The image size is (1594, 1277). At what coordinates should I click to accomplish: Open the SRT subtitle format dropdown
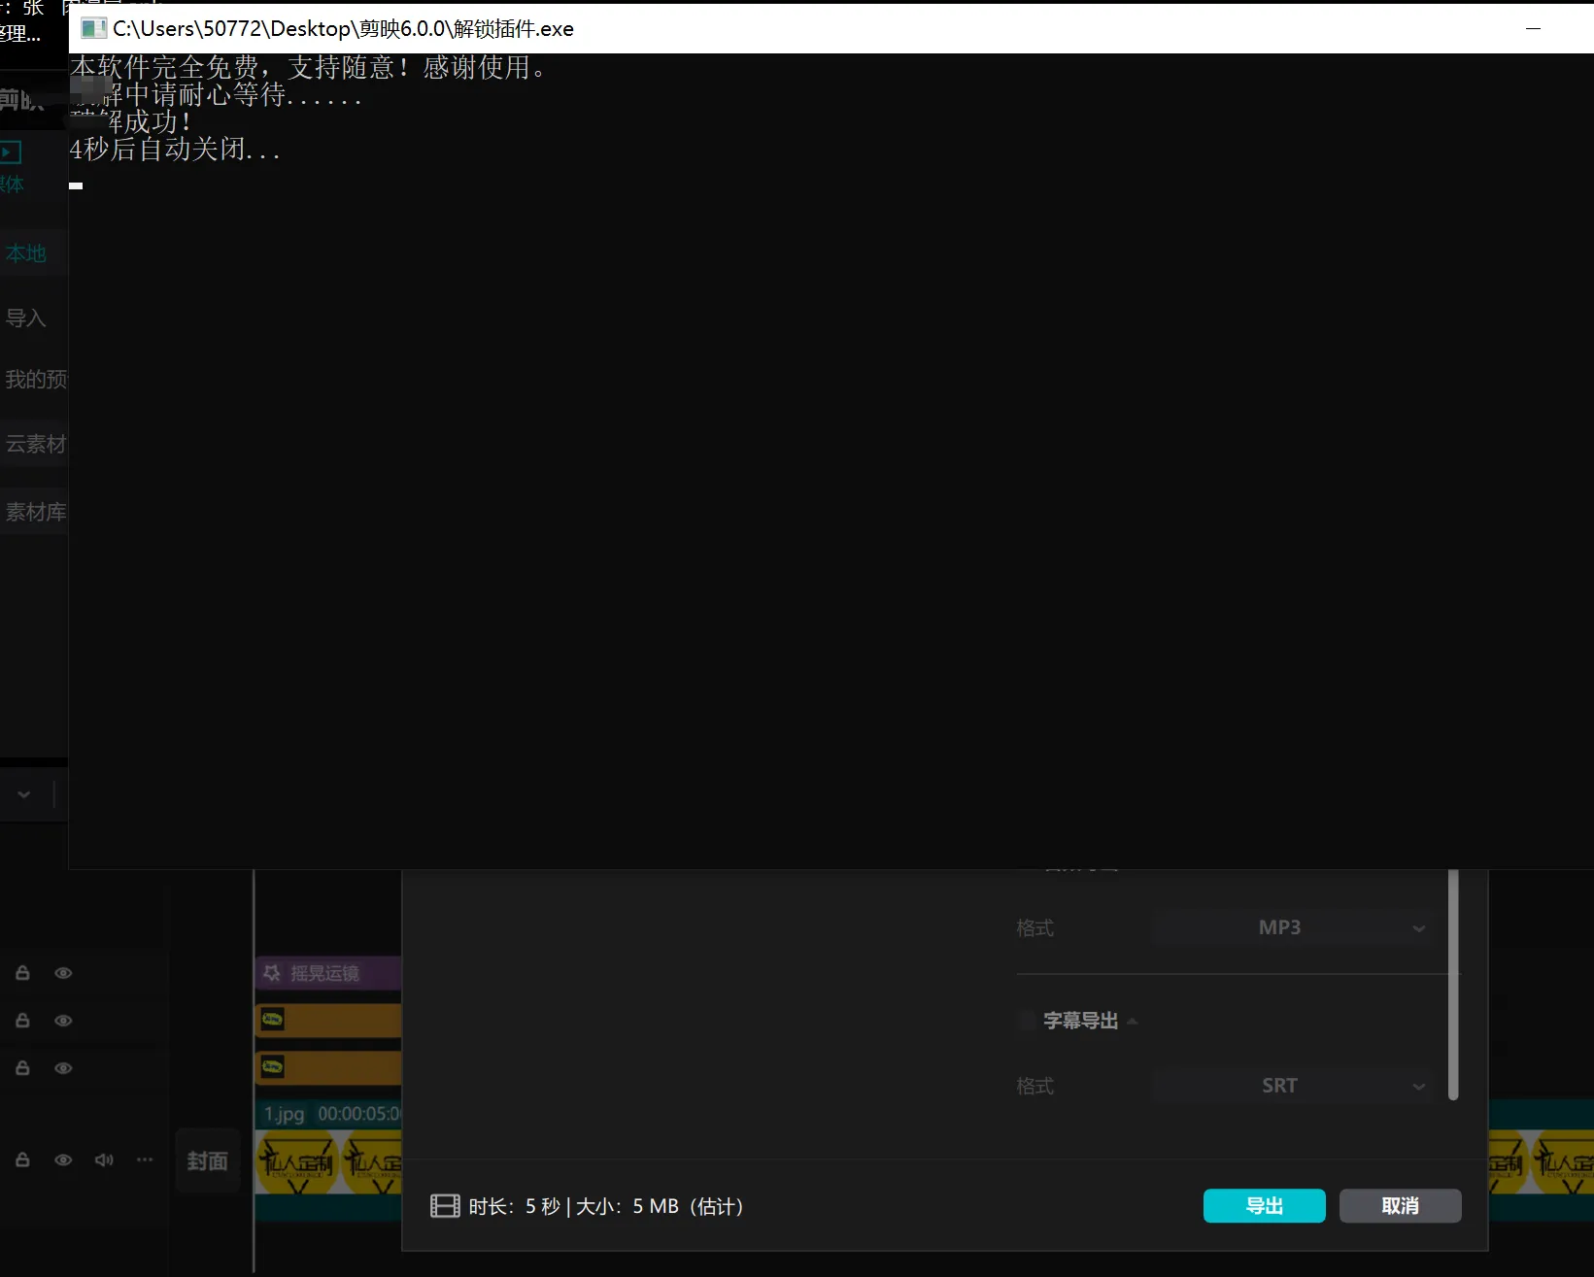(x=1292, y=1086)
